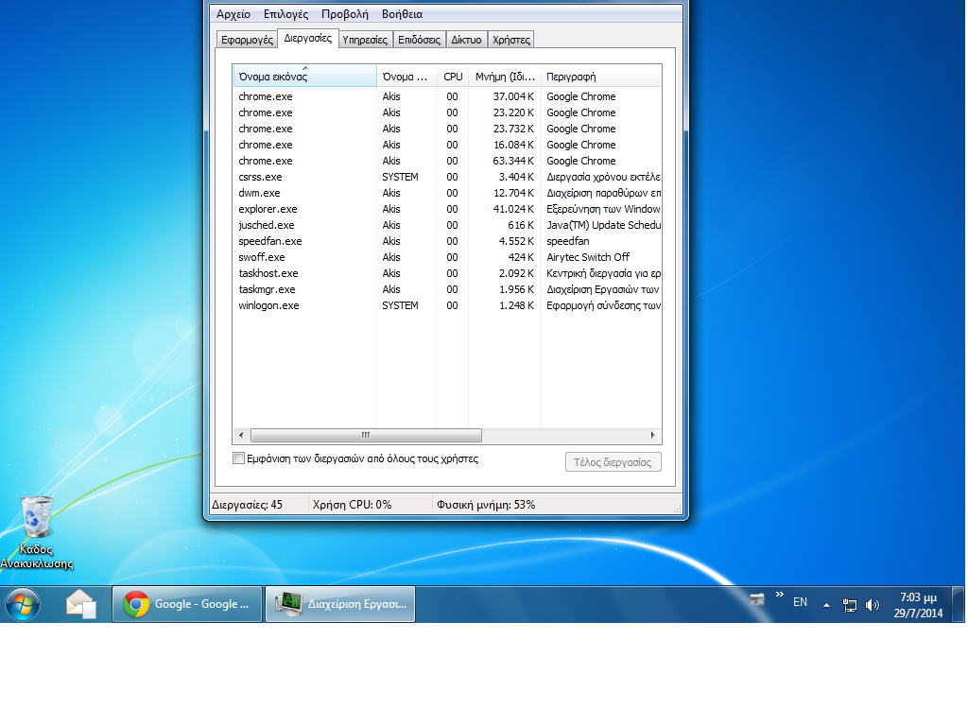The width and height of the screenshot is (968, 726).
Task: Sort by Περιγραφή column header
Action: click(x=600, y=77)
